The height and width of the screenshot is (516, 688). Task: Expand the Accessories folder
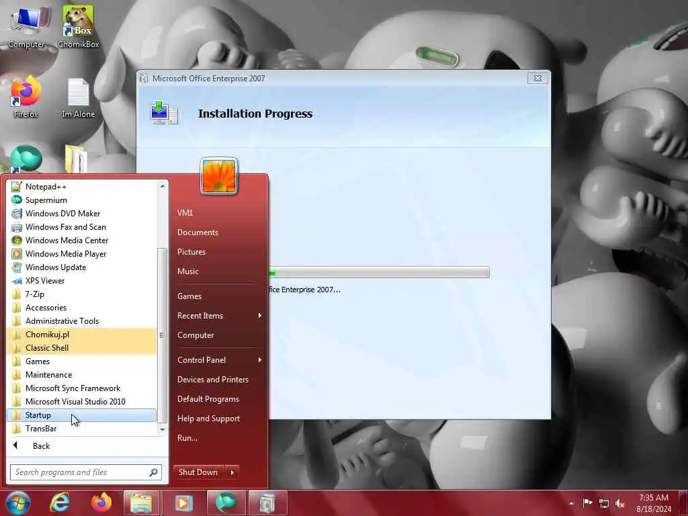(81, 308)
